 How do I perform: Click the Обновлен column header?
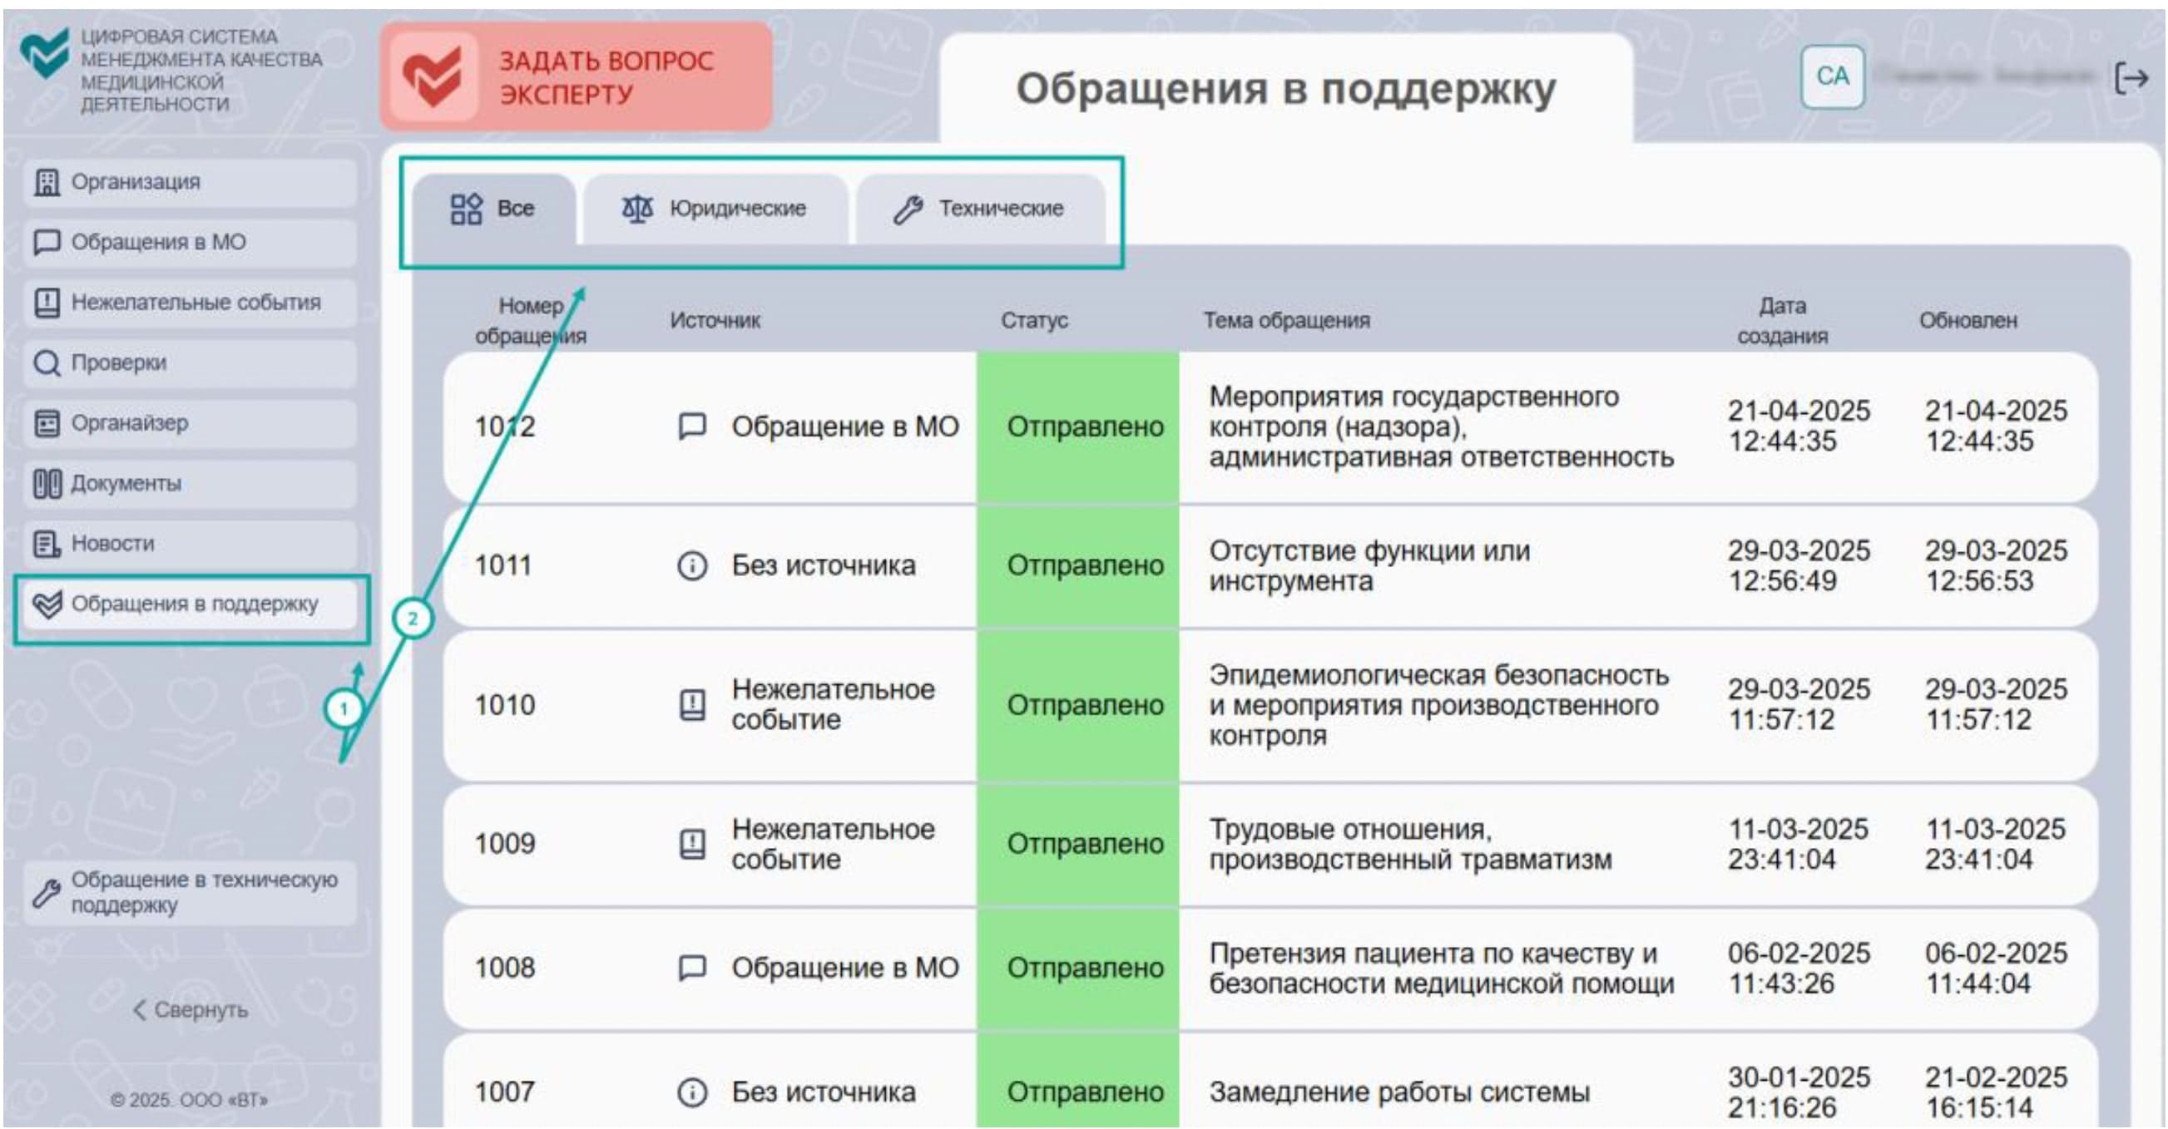click(1967, 321)
